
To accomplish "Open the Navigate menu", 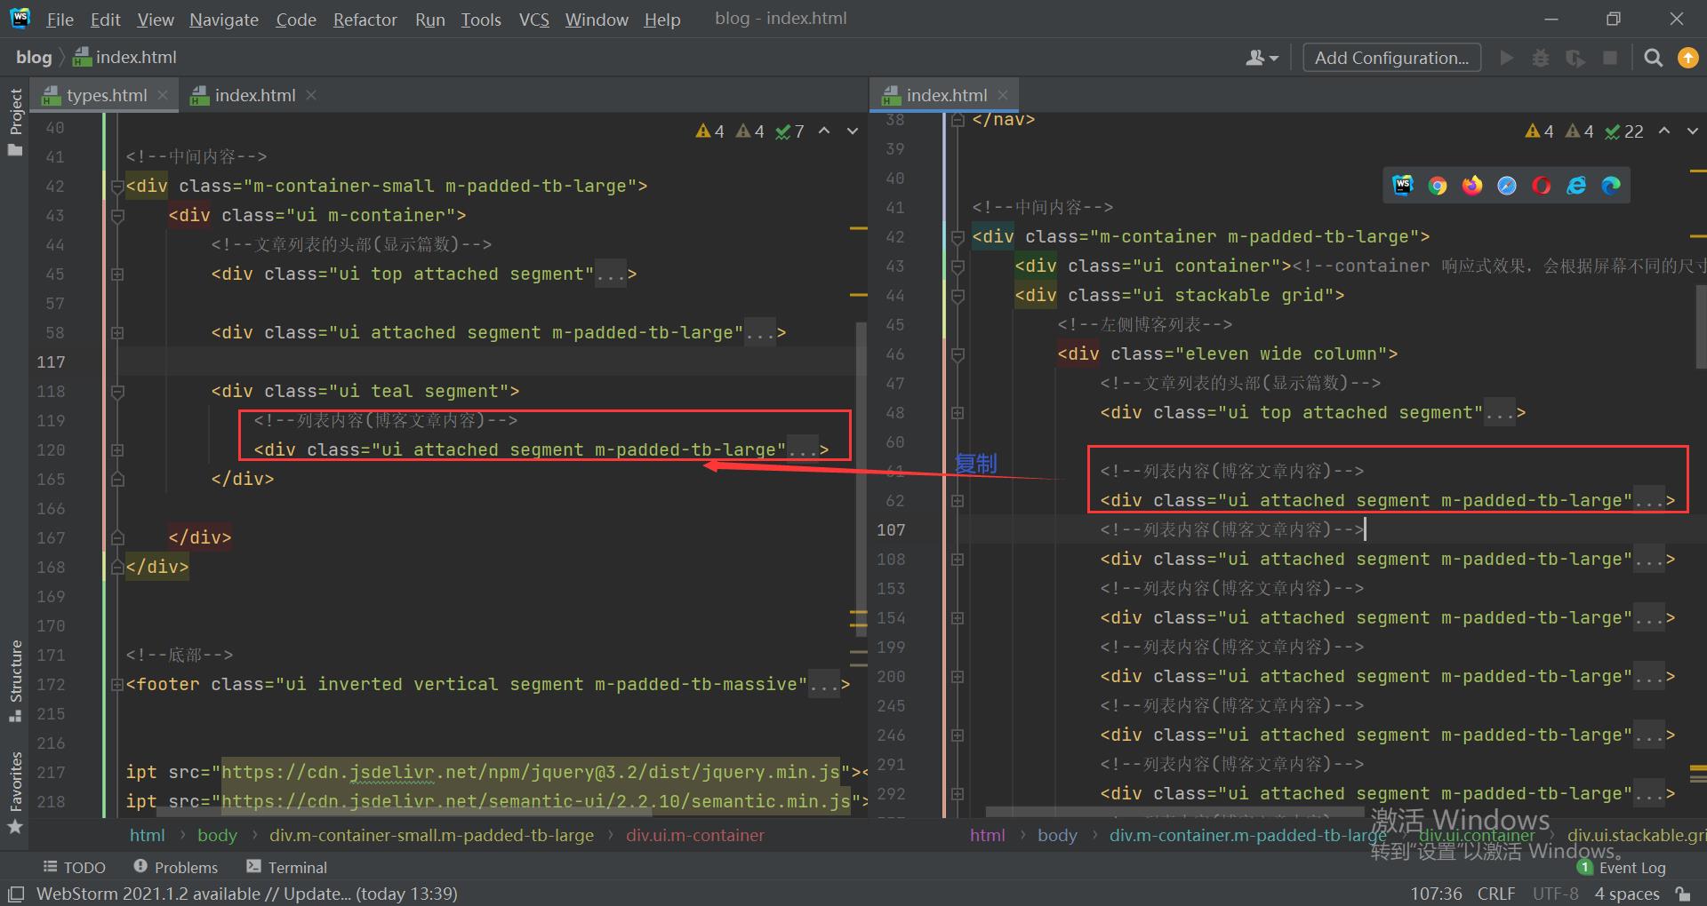I will point(224,20).
